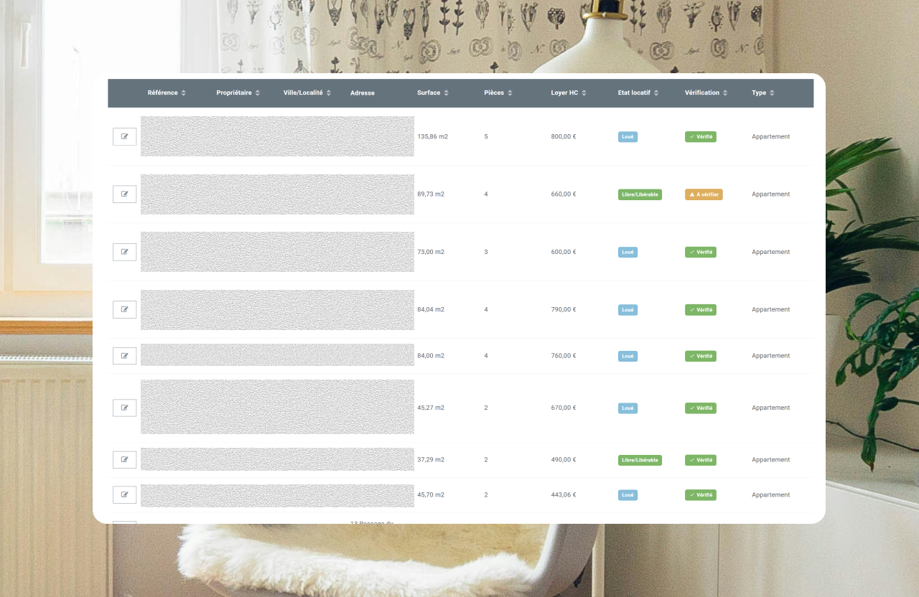Click the 600,00 € rent value
Screen dimensions: 919x597
(x=564, y=252)
